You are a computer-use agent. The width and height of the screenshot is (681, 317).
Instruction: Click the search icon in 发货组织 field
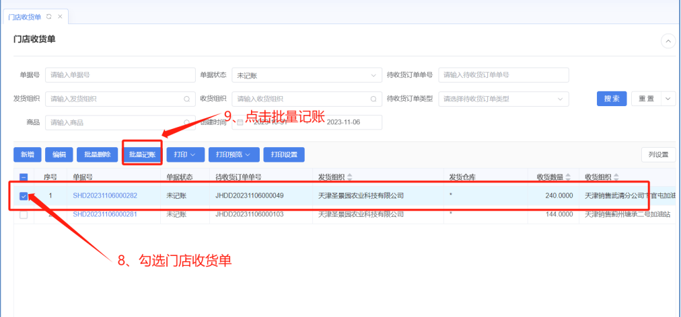tap(186, 99)
